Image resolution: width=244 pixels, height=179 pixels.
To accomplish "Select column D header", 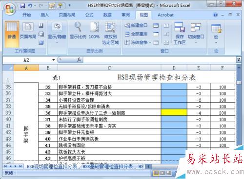I will coord(174,68).
